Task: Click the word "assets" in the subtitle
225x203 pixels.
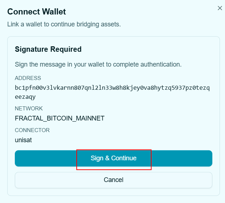Action: (x=111, y=24)
